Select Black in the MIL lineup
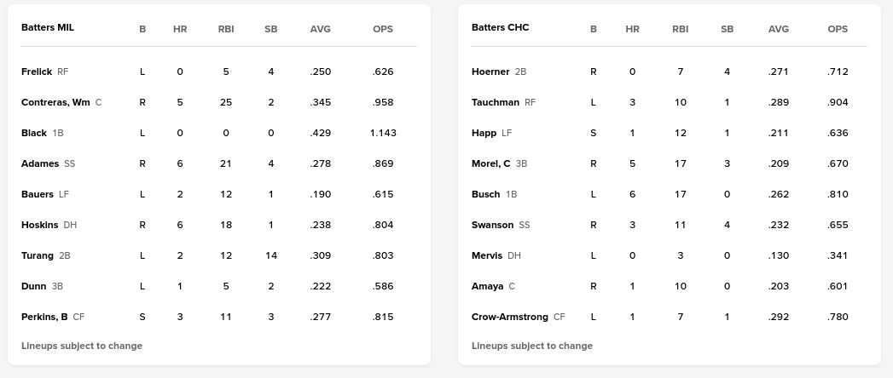This screenshot has width=893, height=378. point(34,133)
